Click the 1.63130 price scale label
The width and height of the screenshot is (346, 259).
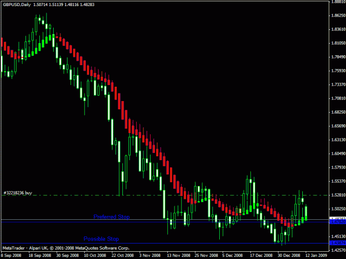[x=338, y=140]
